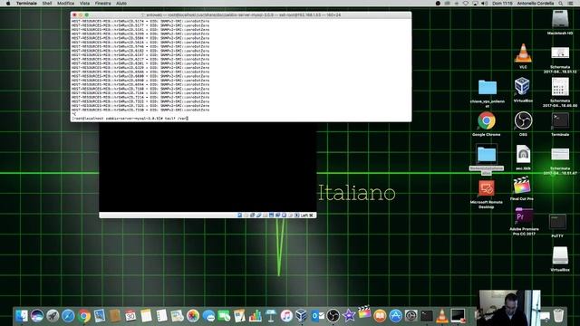Open FaceTime in the Dock
The width and height of the screenshot is (580, 326).
point(224,316)
